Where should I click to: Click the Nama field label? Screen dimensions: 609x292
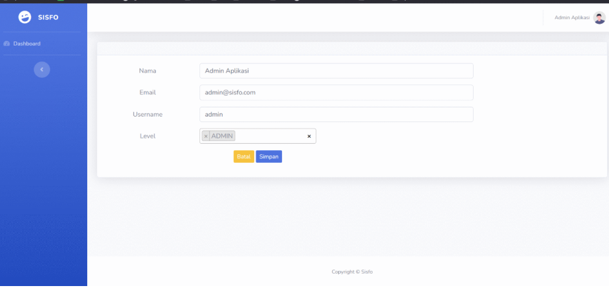147,71
